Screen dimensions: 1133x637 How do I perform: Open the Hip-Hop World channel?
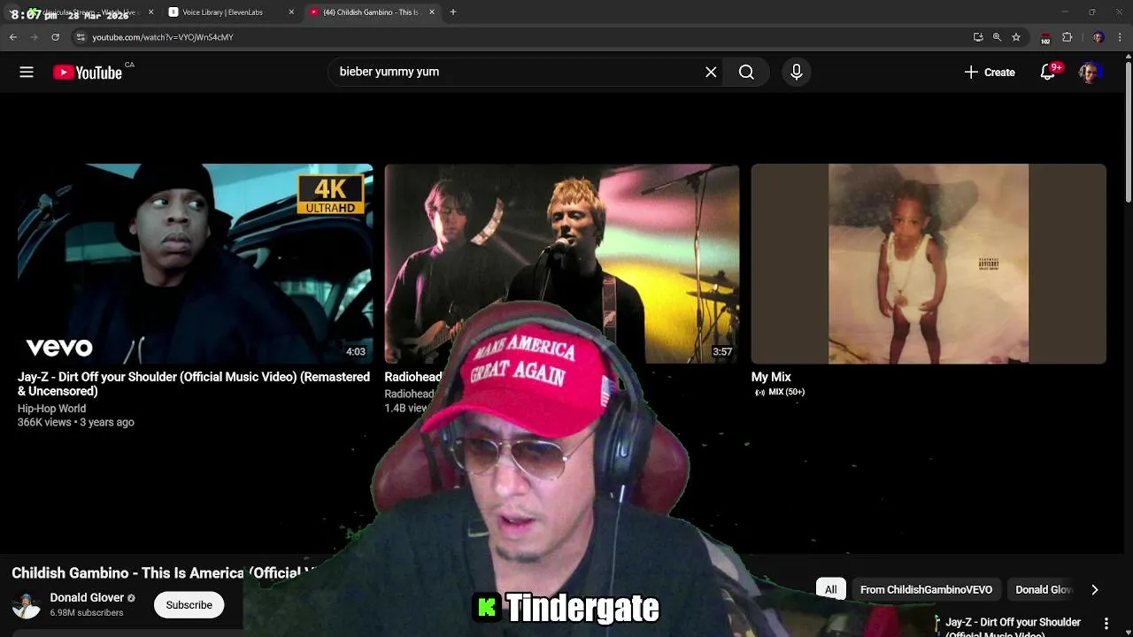[x=51, y=409]
